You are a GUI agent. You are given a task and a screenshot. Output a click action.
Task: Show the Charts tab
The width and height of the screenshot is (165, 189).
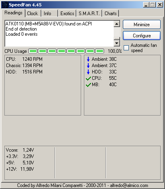tap(111, 13)
